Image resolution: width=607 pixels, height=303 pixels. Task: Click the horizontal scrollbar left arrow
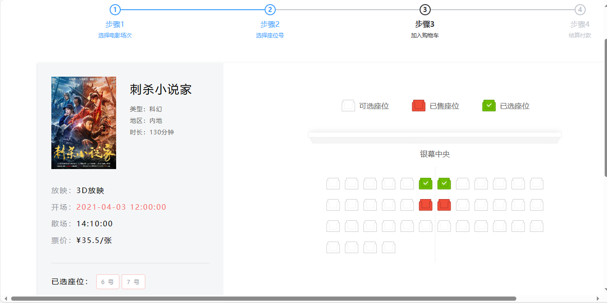[6, 299]
